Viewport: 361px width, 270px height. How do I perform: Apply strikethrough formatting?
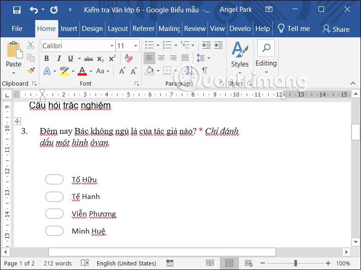click(x=88, y=59)
